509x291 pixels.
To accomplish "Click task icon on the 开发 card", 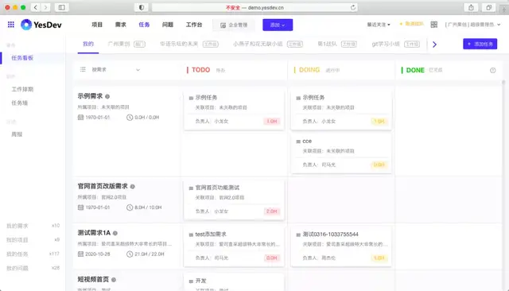I will (x=191, y=281).
